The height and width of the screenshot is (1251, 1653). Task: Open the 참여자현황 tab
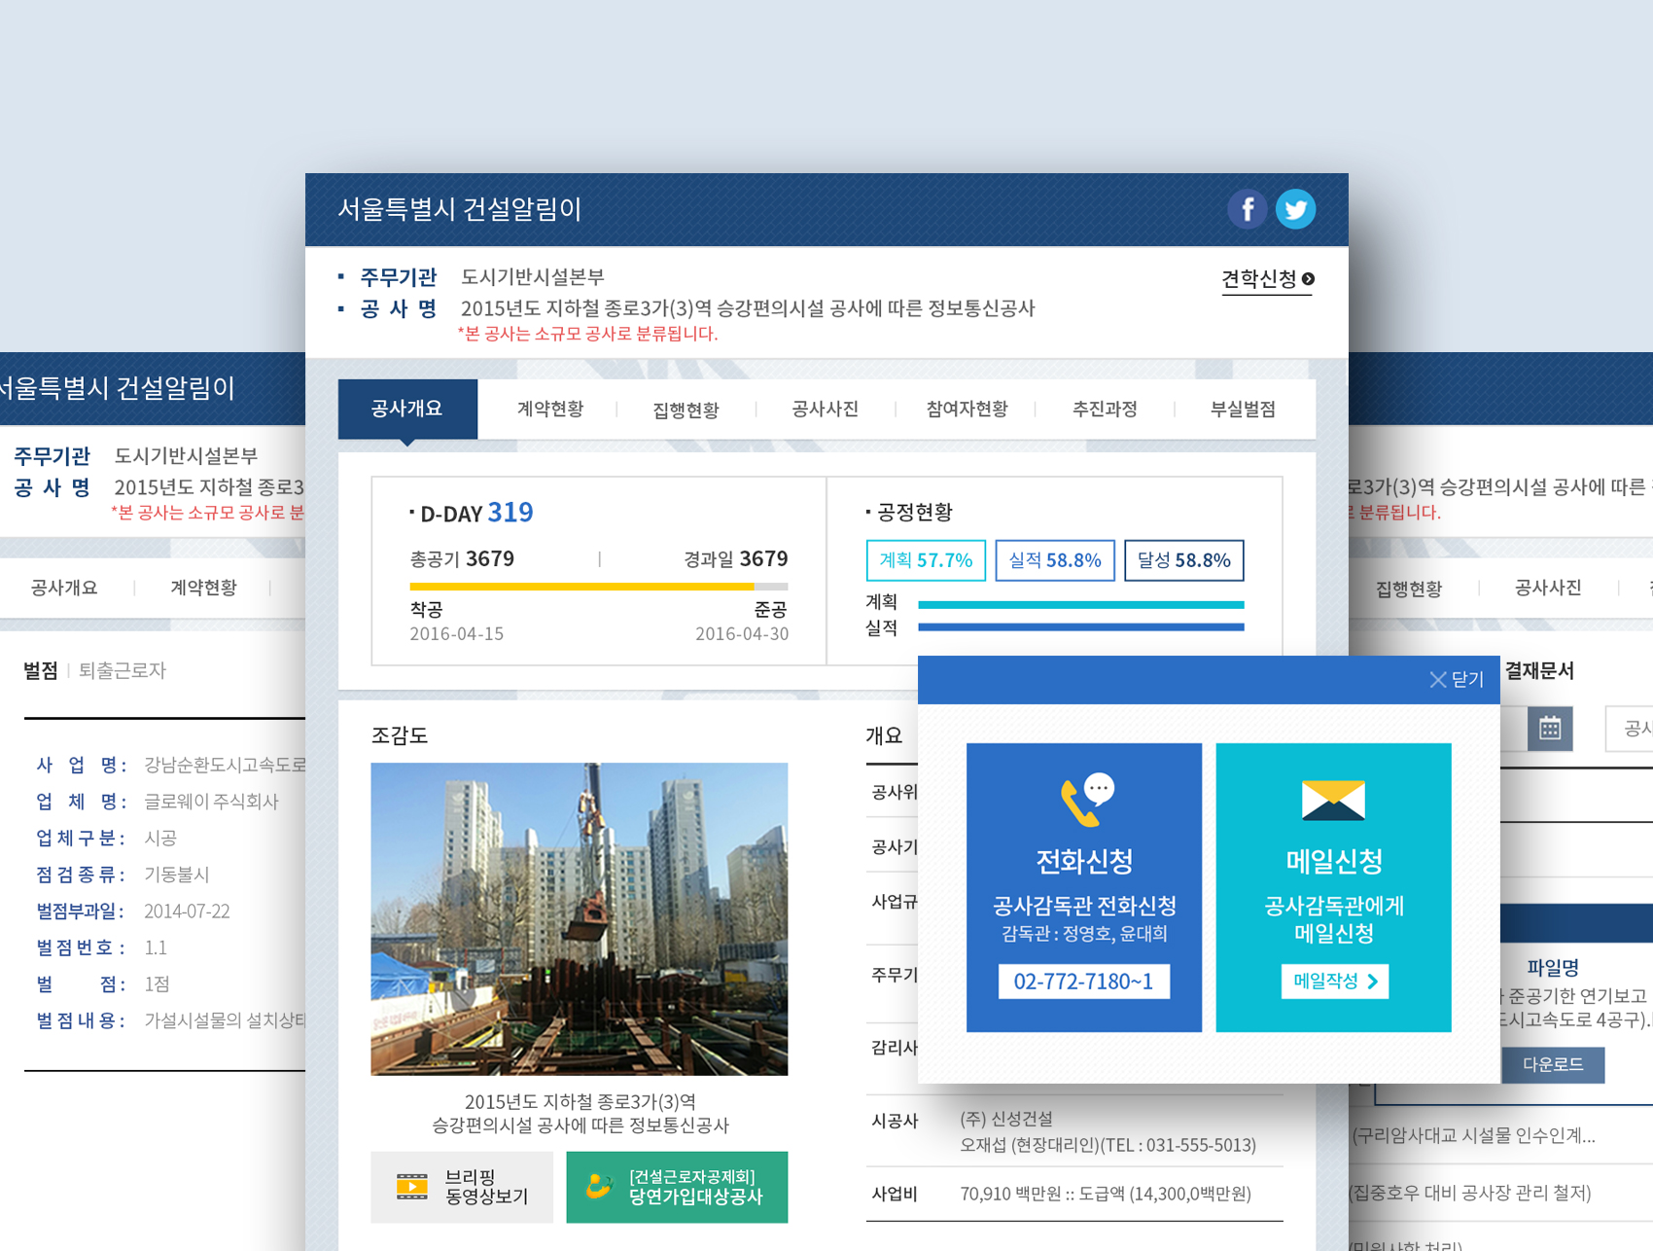[967, 409]
